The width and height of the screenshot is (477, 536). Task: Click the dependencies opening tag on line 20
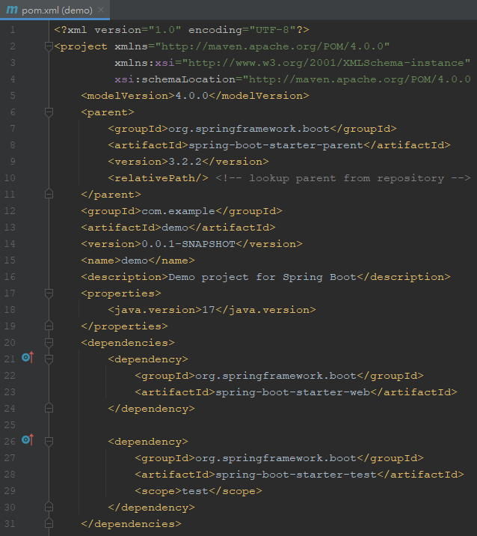pyautogui.click(x=128, y=343)
